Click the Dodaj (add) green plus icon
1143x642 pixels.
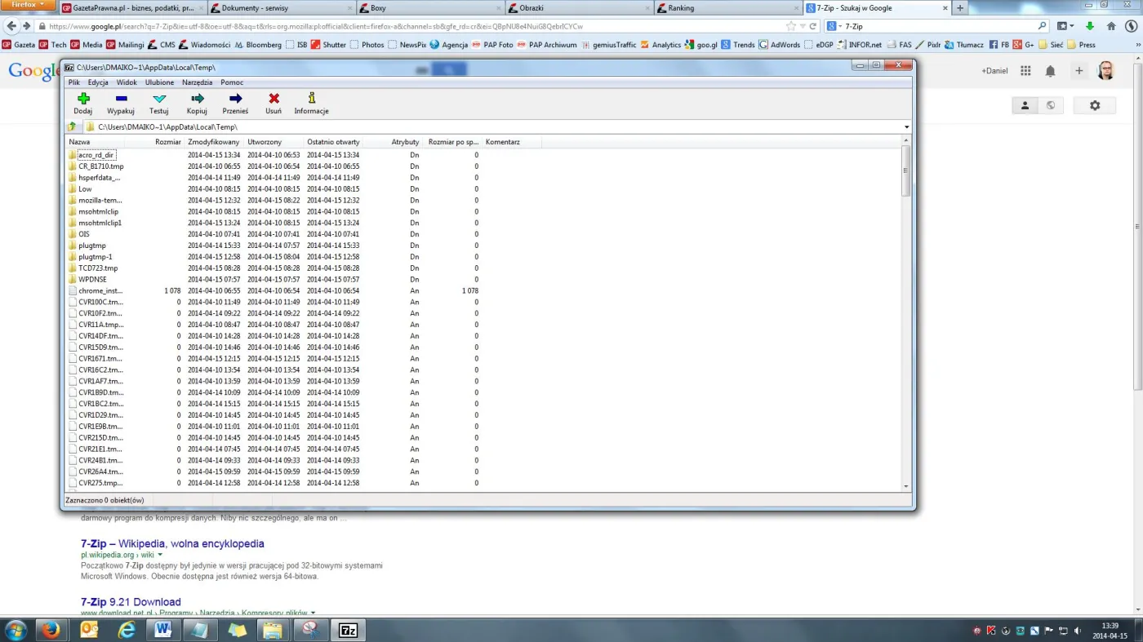click(x=83, y=98)
